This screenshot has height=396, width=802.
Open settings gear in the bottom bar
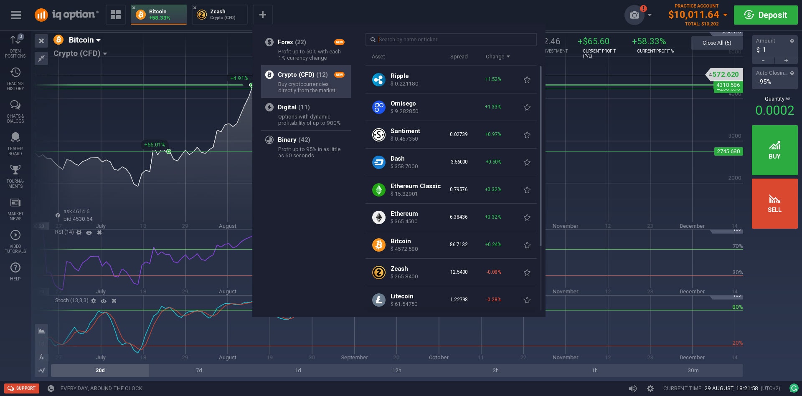650,388
